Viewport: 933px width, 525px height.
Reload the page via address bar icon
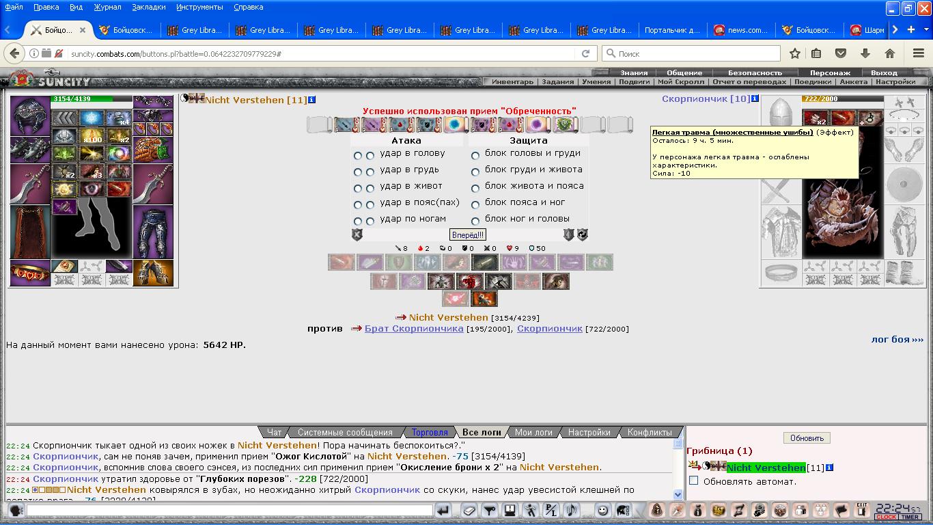585,53
